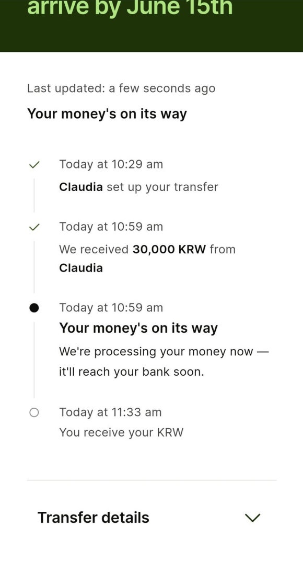Click 'Claudia set up your transfer' text
The height and width of the screenshot is (572, 303).
point(138,187)
